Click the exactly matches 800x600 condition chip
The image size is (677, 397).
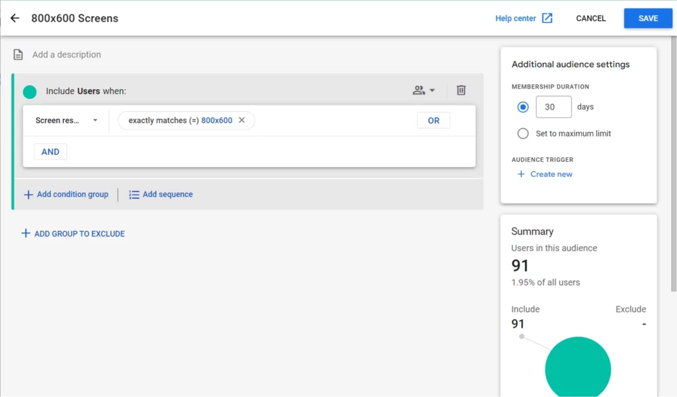[x=179, y=120]
